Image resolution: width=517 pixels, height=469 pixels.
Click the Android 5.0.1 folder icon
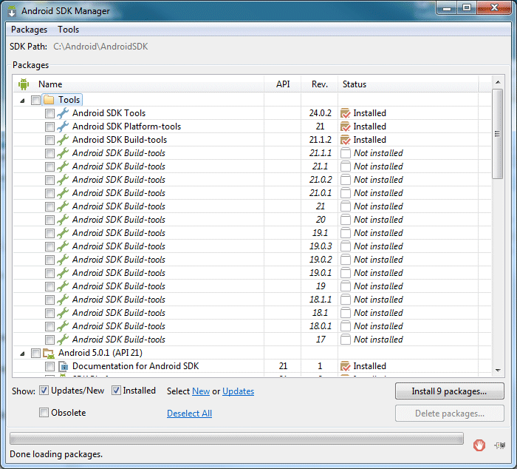click(49, 353)
